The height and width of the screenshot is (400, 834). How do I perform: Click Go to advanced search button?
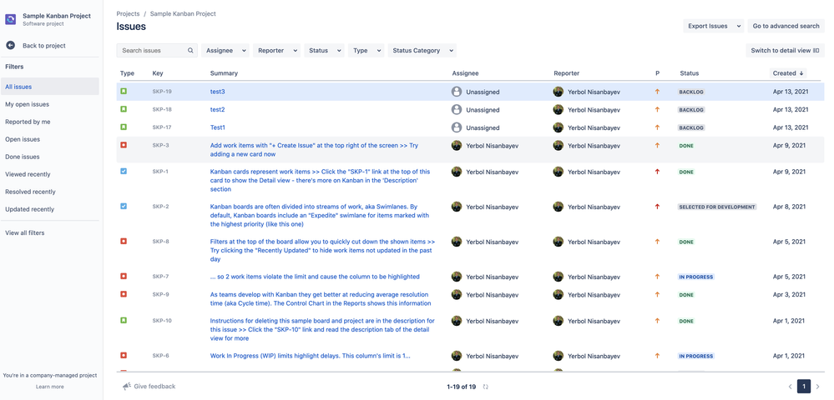[x=786, y=26]
